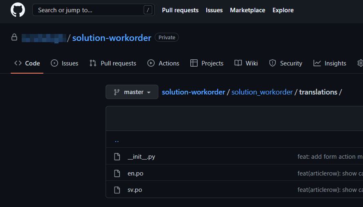Screen dimensions: 363x207
Task: Click the file icon next to __init__.py
Action: click(117, 157)
